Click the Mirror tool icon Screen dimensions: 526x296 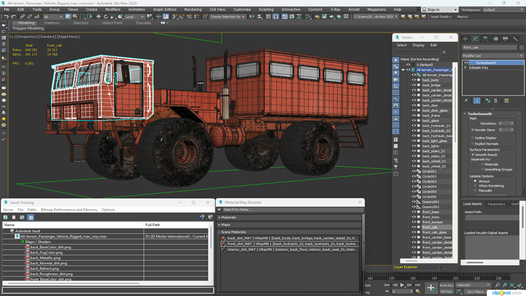[252, 16]
